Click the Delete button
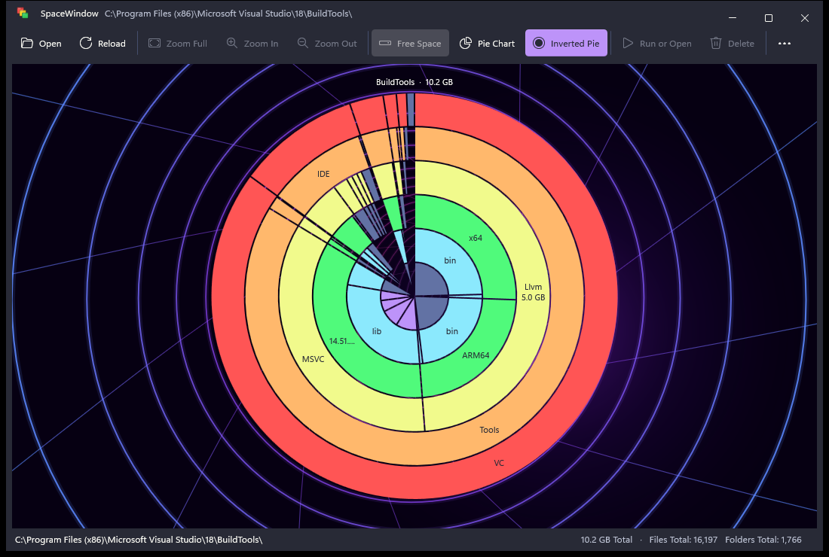The image size is (829, 557). pos(733,44)
